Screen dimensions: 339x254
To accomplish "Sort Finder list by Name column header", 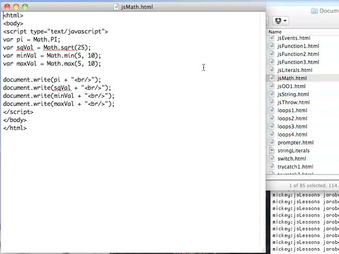I will [275, 32].
